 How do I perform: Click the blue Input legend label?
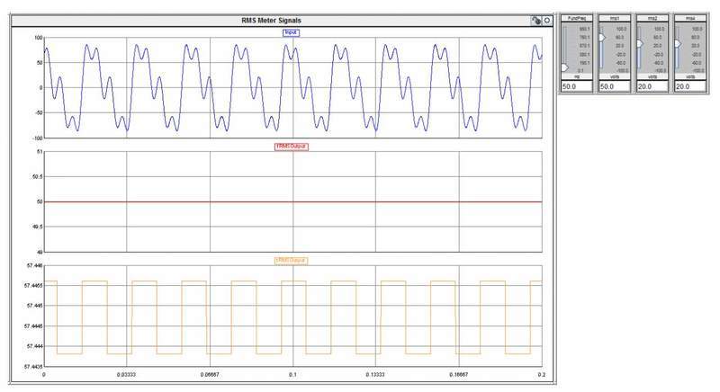(291, 32)
